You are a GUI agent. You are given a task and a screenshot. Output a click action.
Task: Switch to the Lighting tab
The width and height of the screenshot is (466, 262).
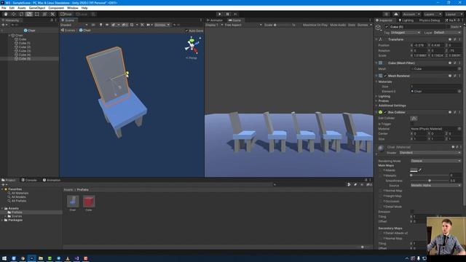coord(406,20)
